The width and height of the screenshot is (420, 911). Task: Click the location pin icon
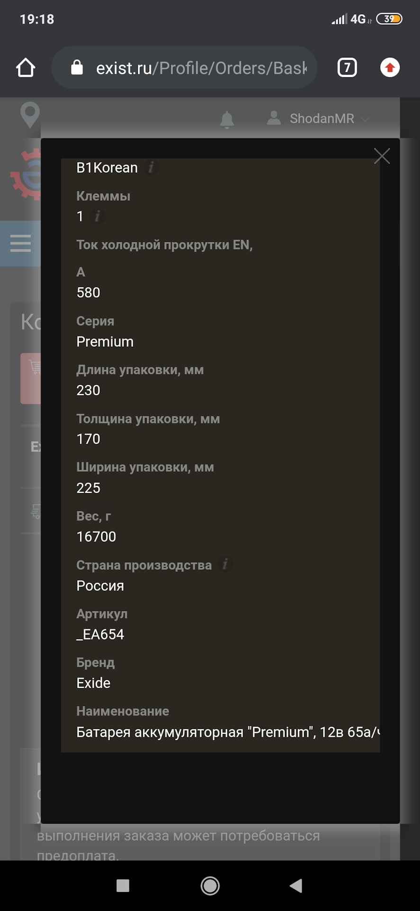29,114
